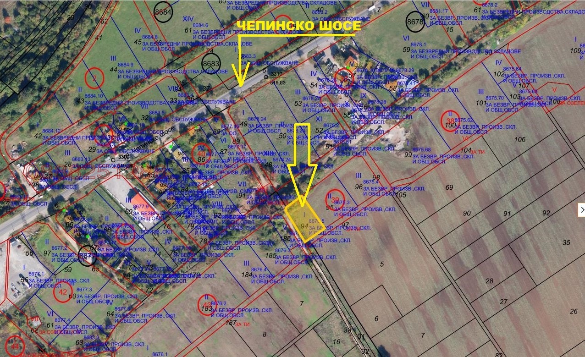Viewport: 585px width, 357px height.
Task: Click the thin yellow arrowhead pointing at the road
Action: point(240,76)
